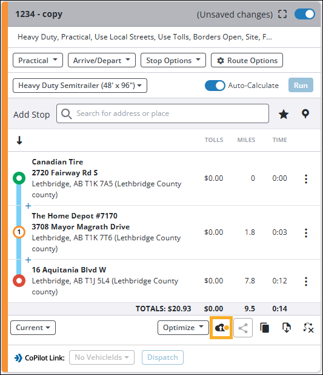The height and width of the screenshot is (375, 323).
Task: Click the reverse stop order arrow
Action: pyautogui.click(x=19, y=140)
